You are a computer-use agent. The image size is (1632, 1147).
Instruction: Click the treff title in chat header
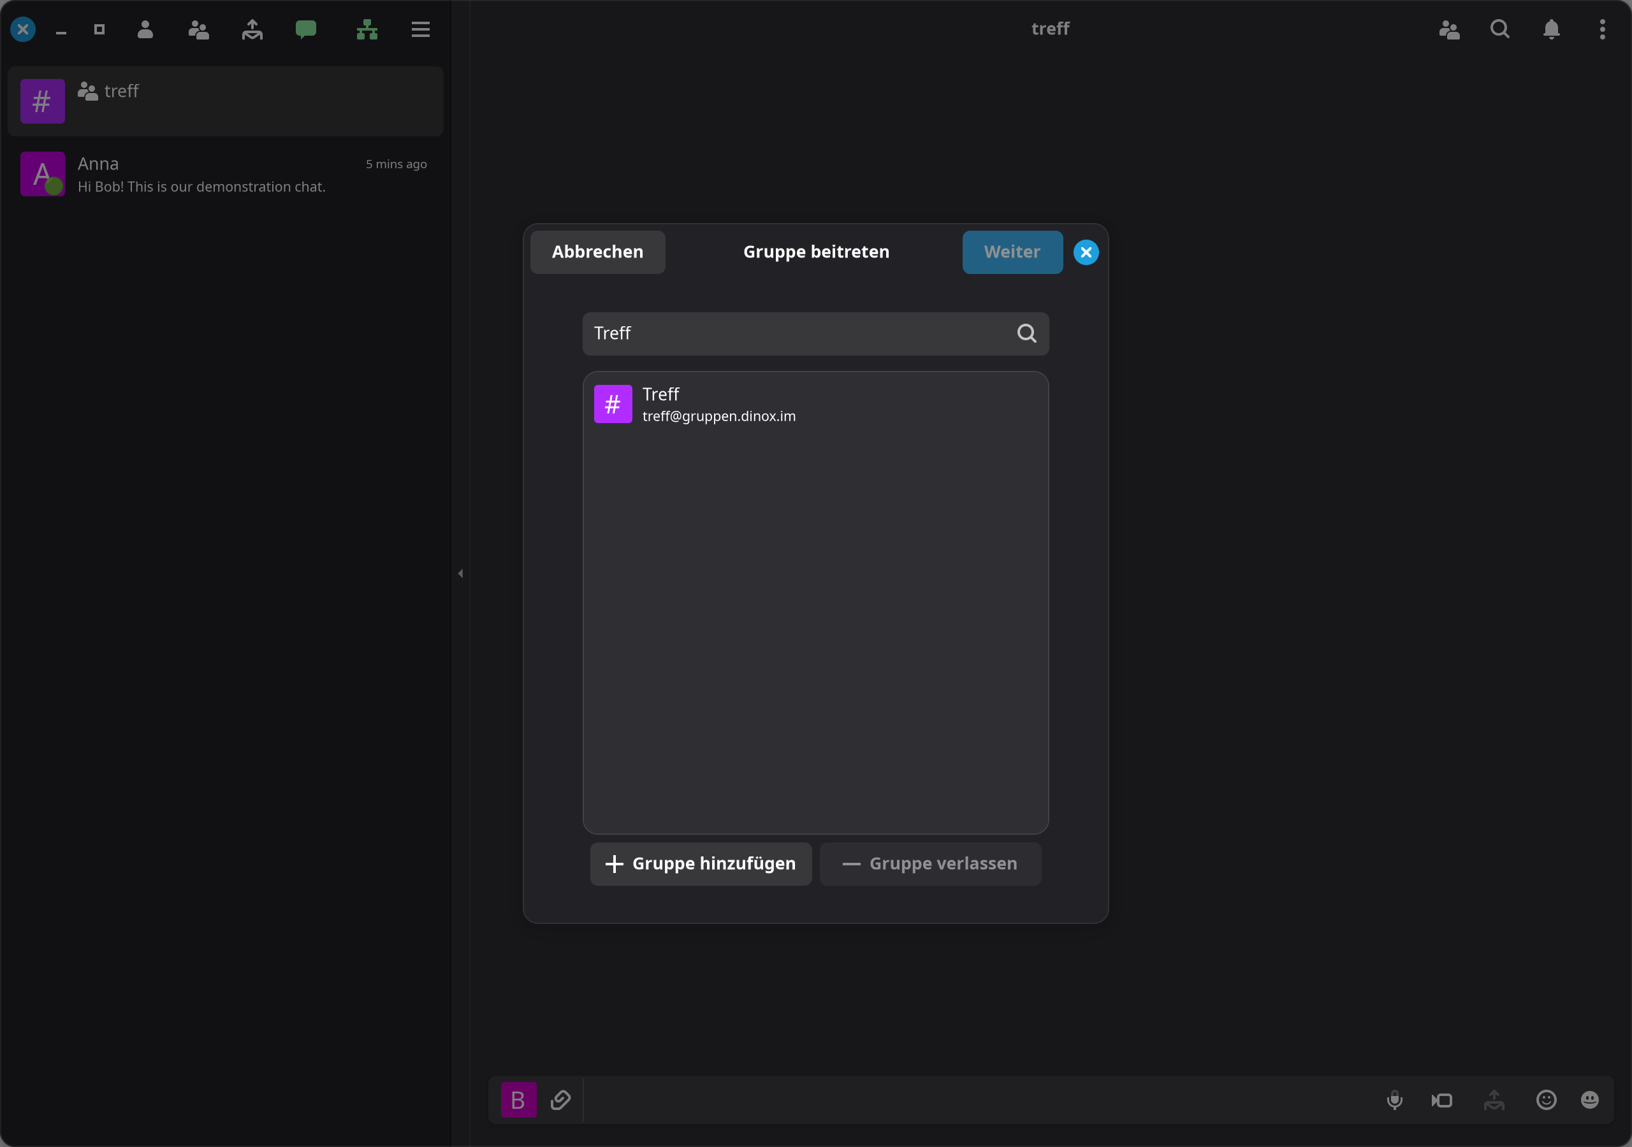[x=1050, y=29]
